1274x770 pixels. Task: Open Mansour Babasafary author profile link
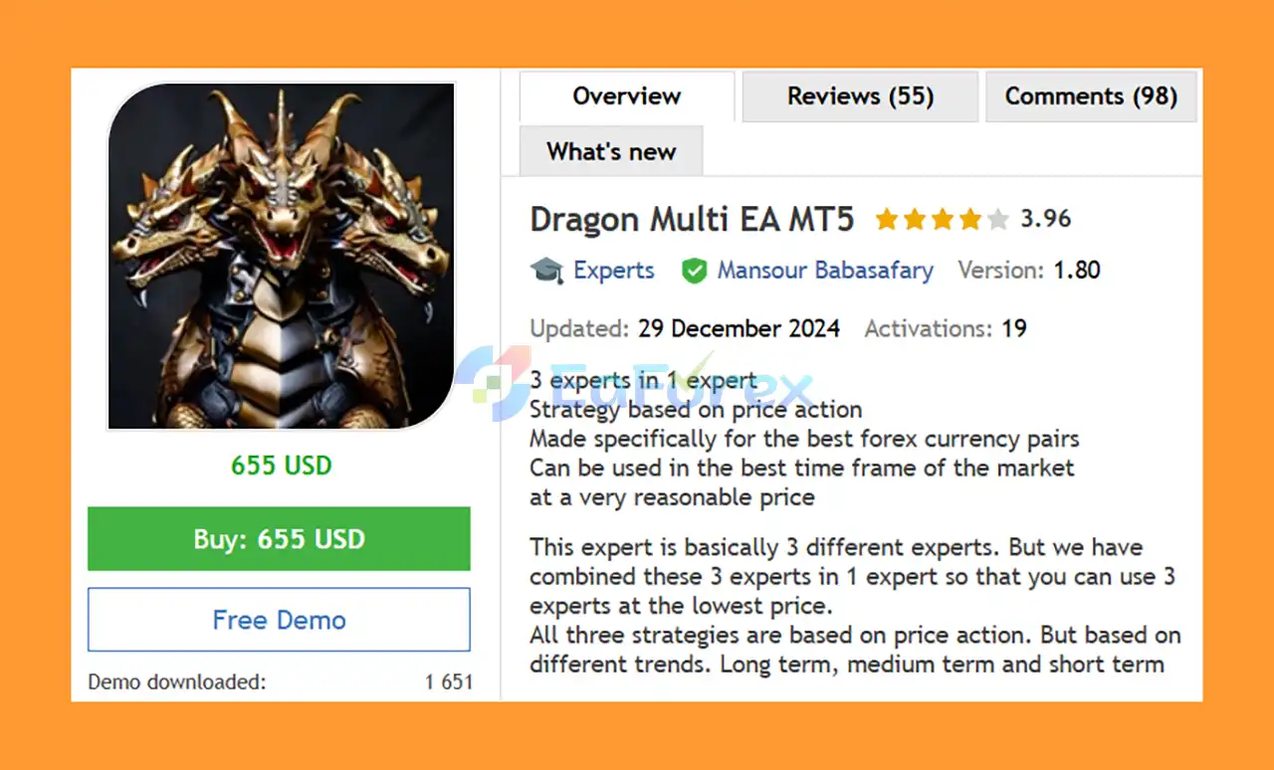[825, 271]
